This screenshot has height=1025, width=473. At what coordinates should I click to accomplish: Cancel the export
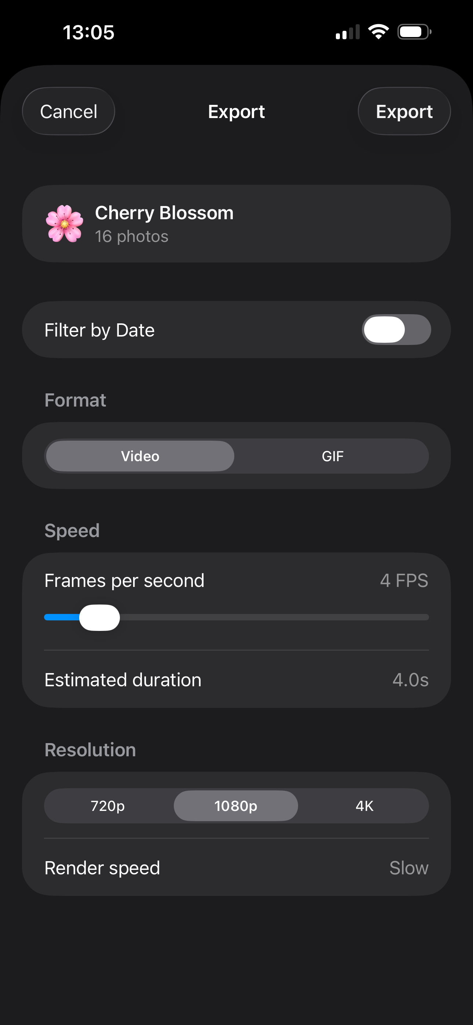tap(68, 111)
